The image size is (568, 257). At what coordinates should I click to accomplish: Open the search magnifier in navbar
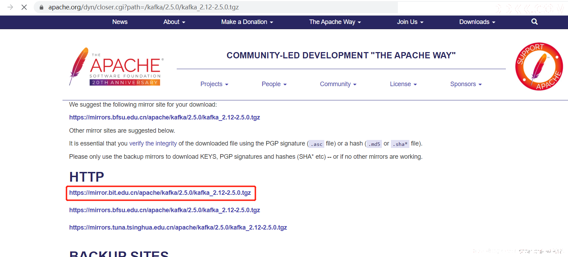(x=534, y=22)
